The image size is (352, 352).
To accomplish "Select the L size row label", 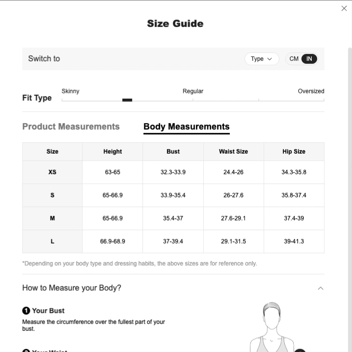I will click(x=53, y=242).
